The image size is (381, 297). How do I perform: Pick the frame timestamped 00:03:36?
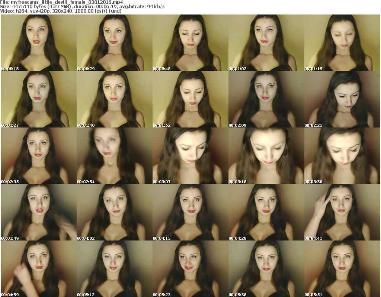pyautogui.click(x=342, y=156)
